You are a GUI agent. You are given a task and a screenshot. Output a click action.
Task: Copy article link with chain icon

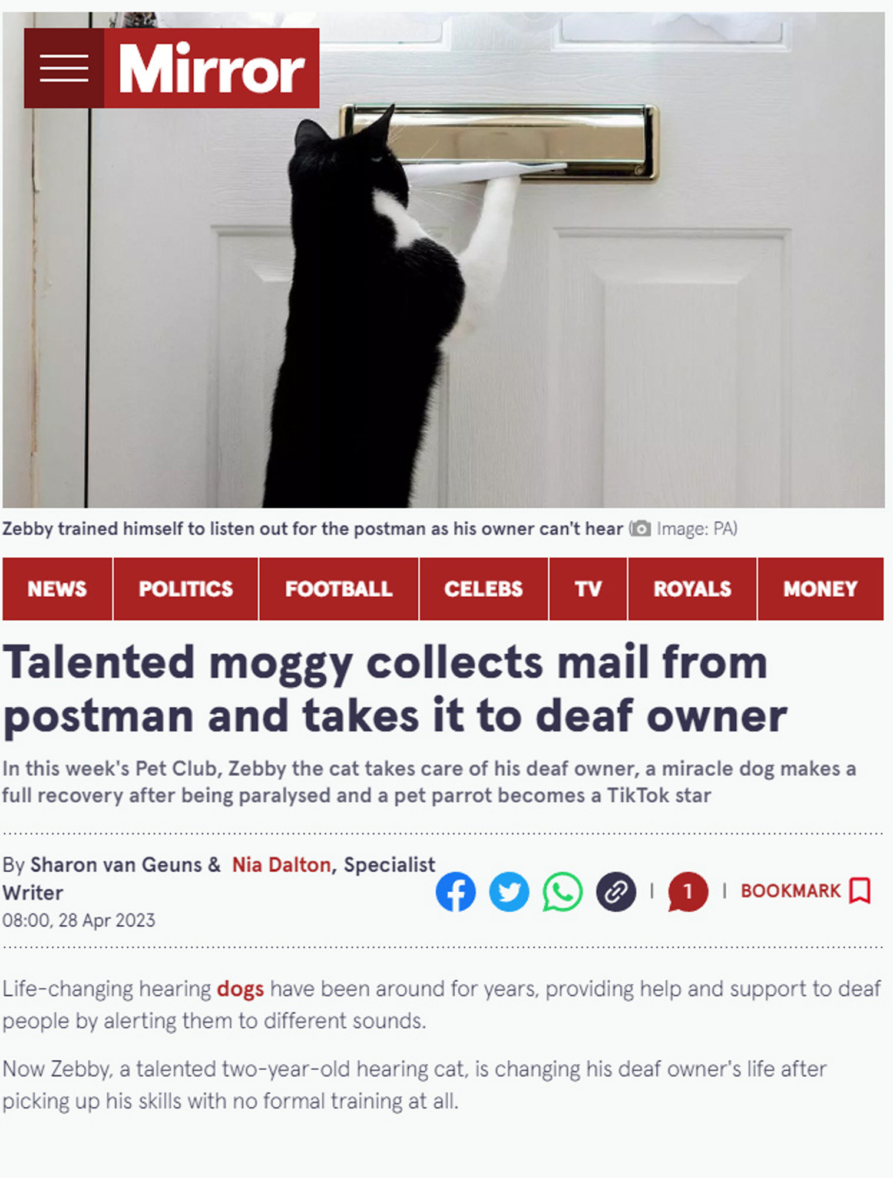click(616, 891)
